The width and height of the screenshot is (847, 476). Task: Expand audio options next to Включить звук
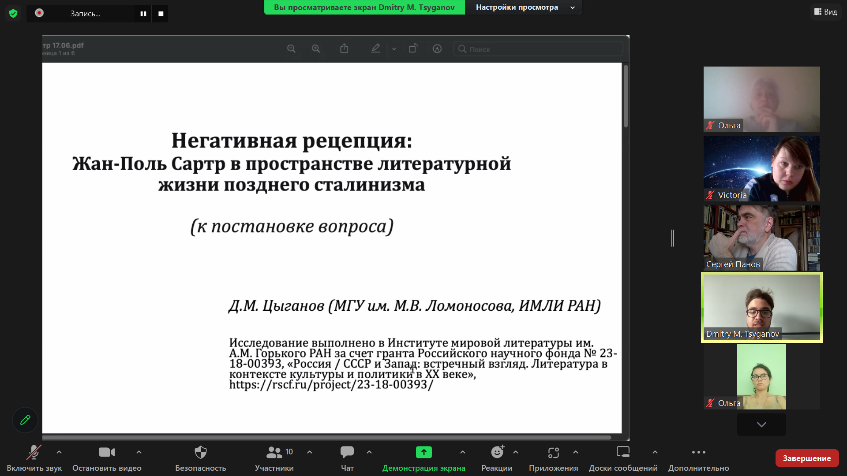pyautogui.click(x=59, y=452)
